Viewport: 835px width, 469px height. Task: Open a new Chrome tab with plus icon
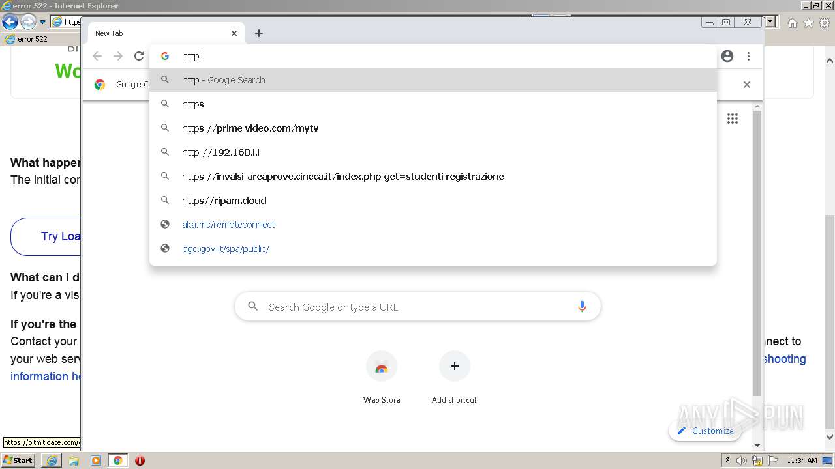259,33
